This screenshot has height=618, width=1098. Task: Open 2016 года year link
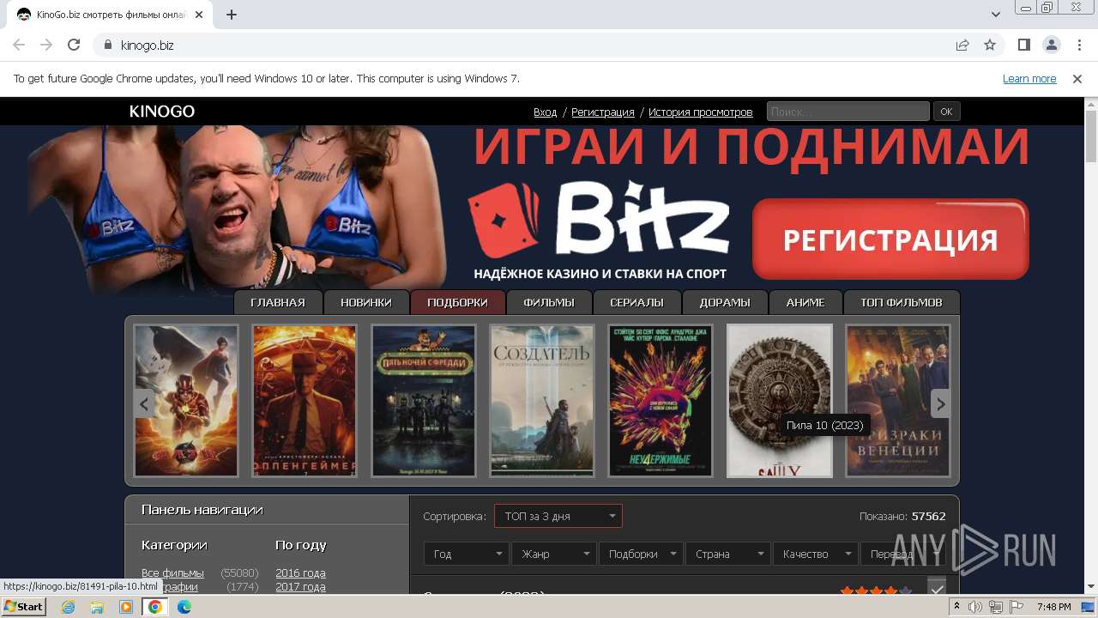coord(300,573)
